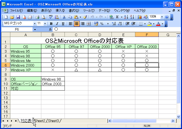Click the Paste clipboard icon
Screen dimensions: 182x129
pyautogui.click(x=76, y=17)
